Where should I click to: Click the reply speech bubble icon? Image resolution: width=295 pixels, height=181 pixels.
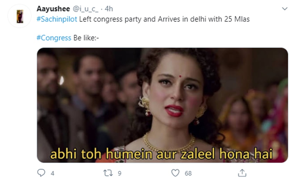pos(41,173)
